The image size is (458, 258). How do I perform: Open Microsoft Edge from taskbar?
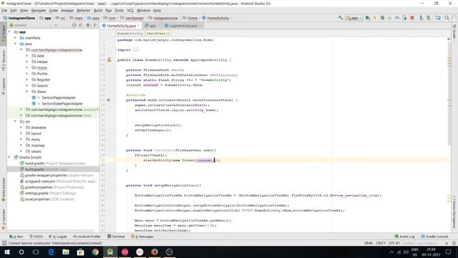pyautogui.click(x=51, y=252)
